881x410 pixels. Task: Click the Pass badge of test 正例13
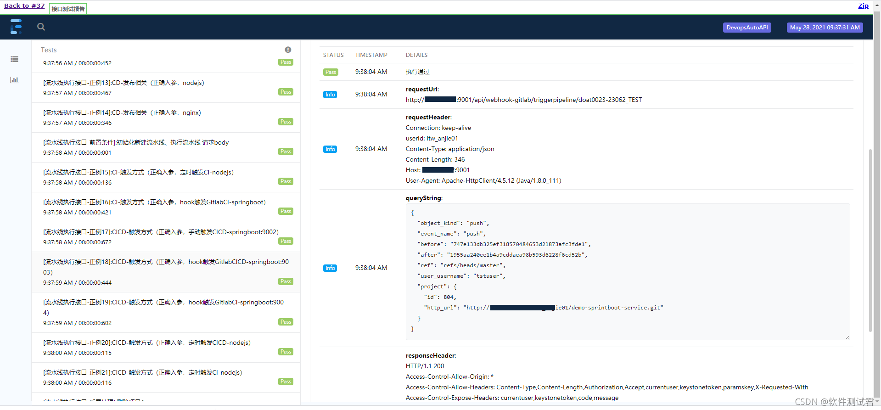(x=286, y=92)
